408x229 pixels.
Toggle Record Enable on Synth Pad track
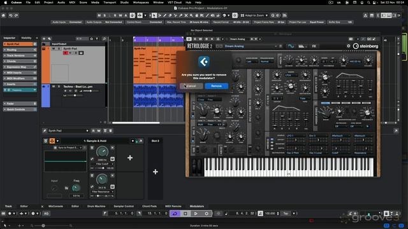coord(65,53)
